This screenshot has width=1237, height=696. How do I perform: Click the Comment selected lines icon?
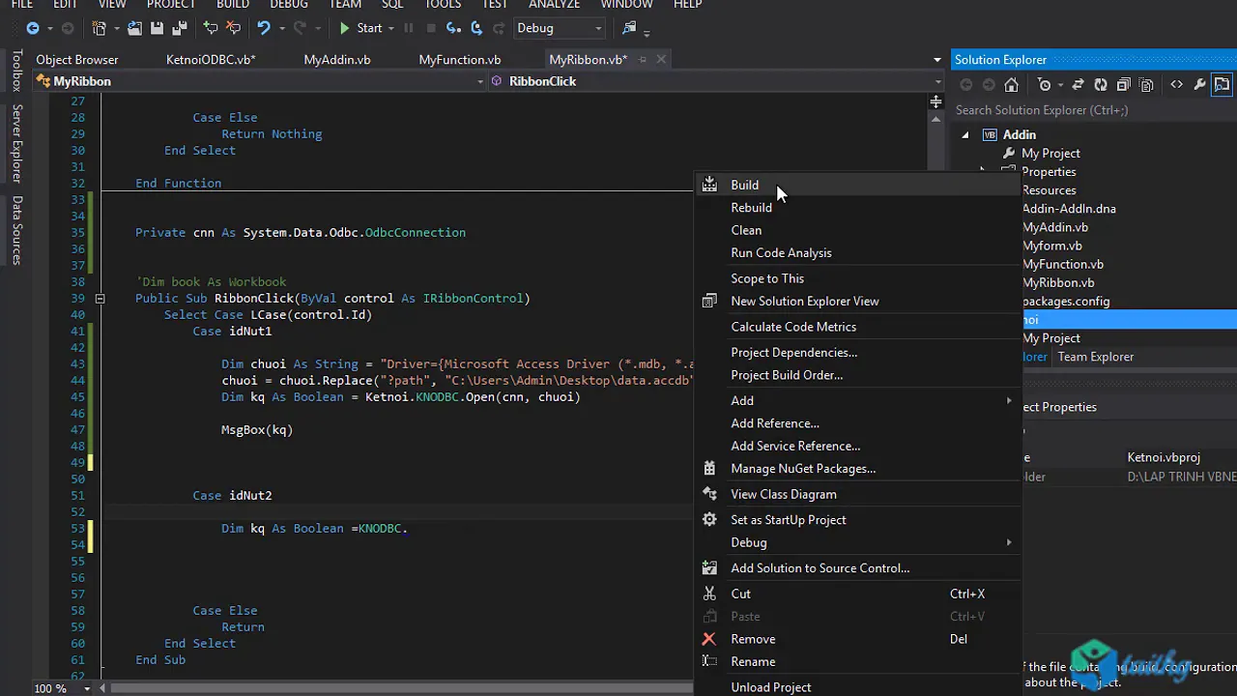[x=210, y=28]
